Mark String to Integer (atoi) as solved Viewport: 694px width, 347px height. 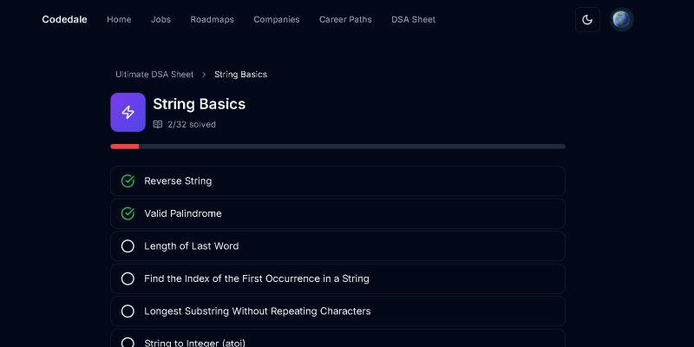coord(128,343)
